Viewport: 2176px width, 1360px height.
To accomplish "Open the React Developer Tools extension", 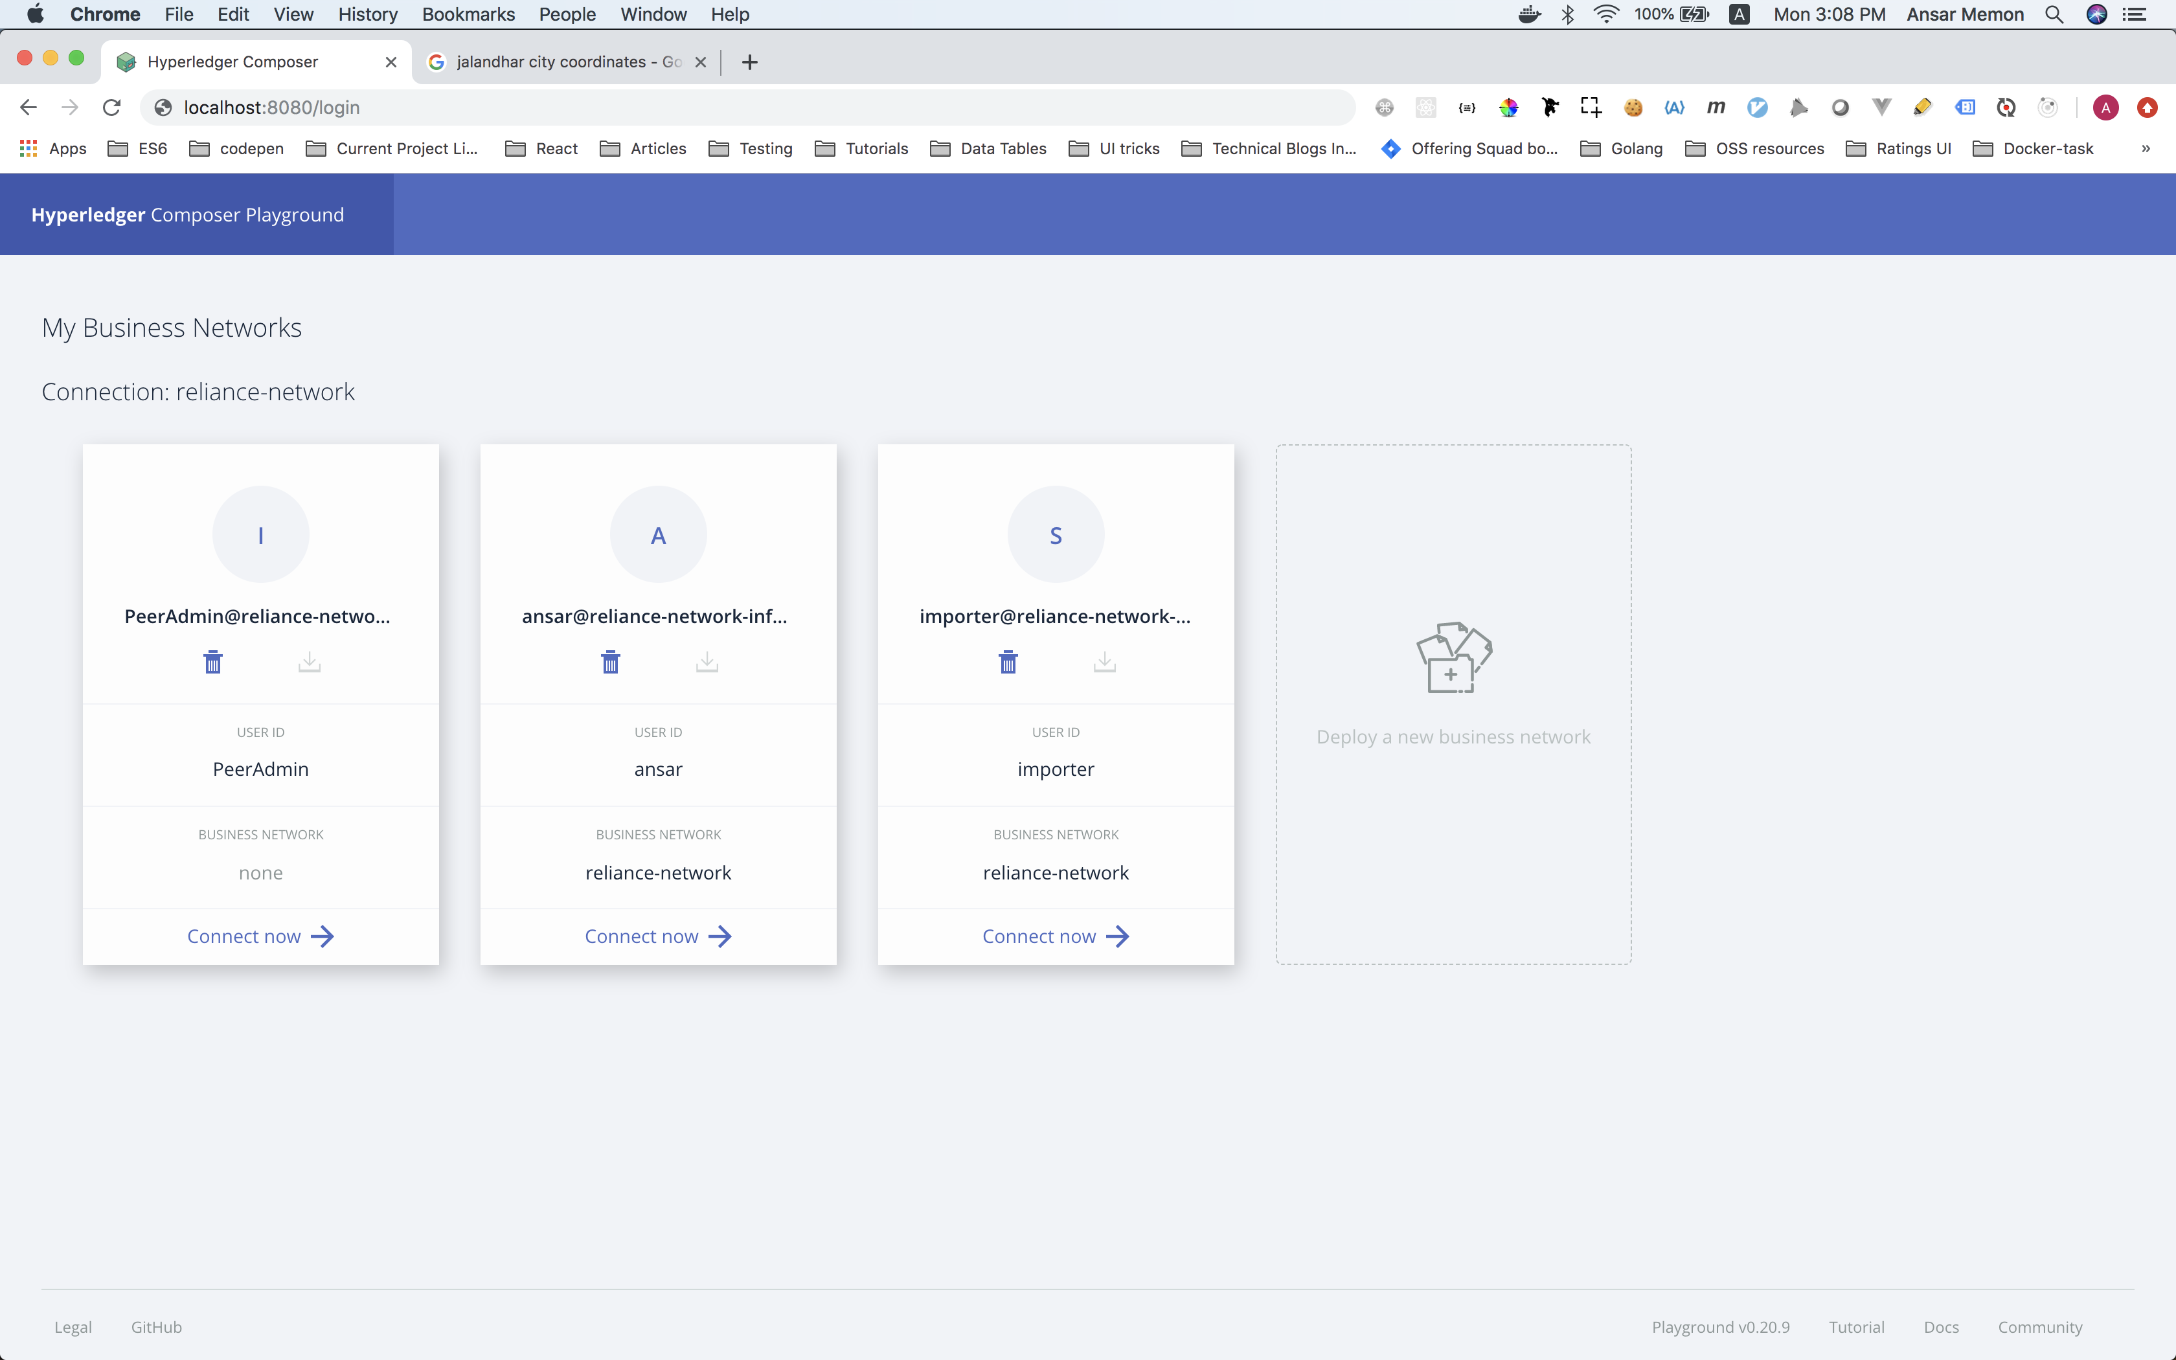I will (x=1425, y=107).
